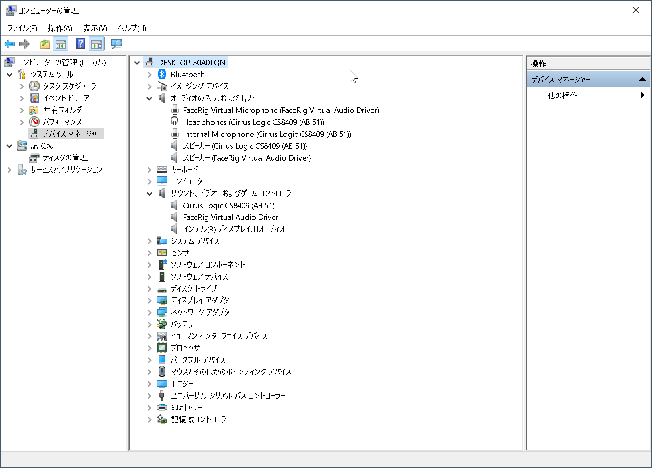Expand サービスとアプリケーション in left tree
The height and width of the screenshot is (468, 652).
pos(10,170)
